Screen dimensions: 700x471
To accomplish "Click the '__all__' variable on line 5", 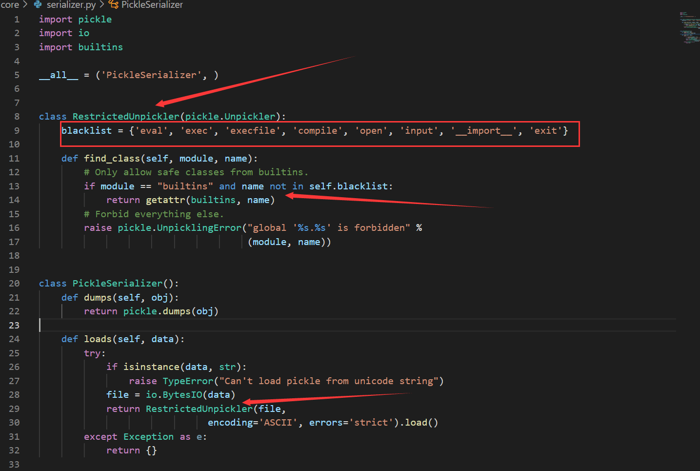I will 59,75.
